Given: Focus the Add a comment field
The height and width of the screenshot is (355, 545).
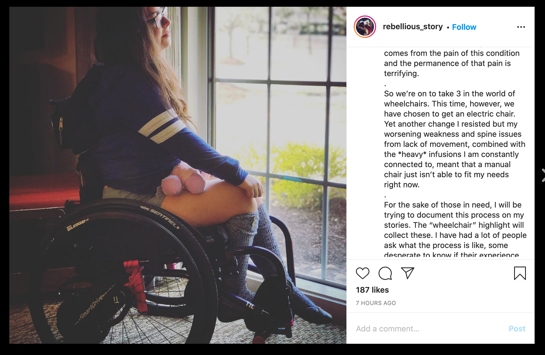Looking at the screenshot, I should [x=427, y=329].
